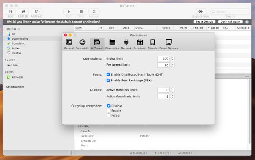
Task: Sort torrents by Seeds column
Action: 165,28
